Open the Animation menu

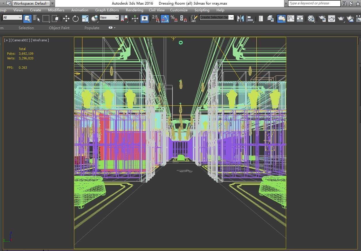pos(80,10)
